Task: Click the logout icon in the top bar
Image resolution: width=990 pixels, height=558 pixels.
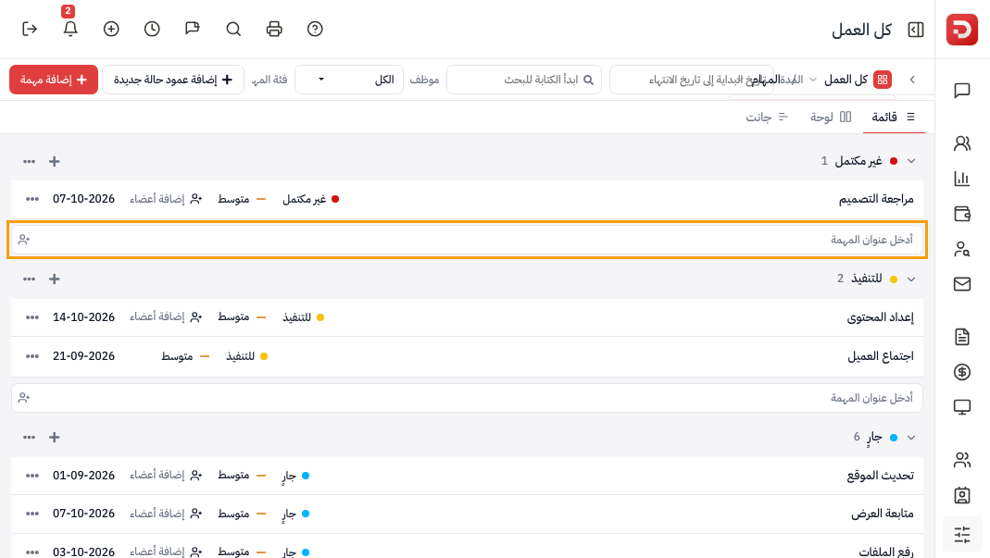Action: click(30, 29)
